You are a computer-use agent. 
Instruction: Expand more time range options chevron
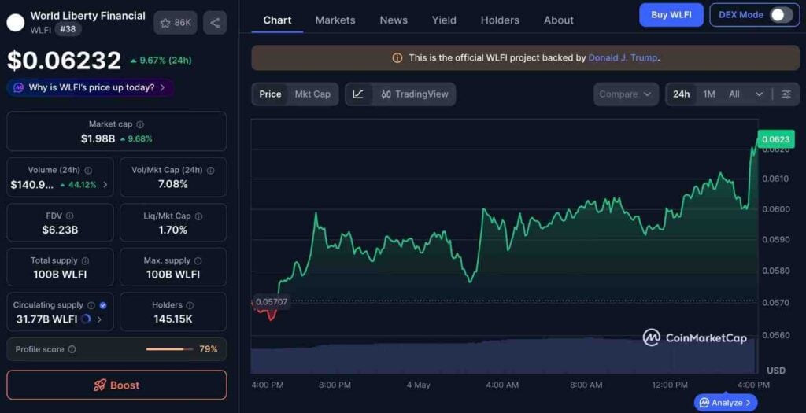click(x=759, y=94)
